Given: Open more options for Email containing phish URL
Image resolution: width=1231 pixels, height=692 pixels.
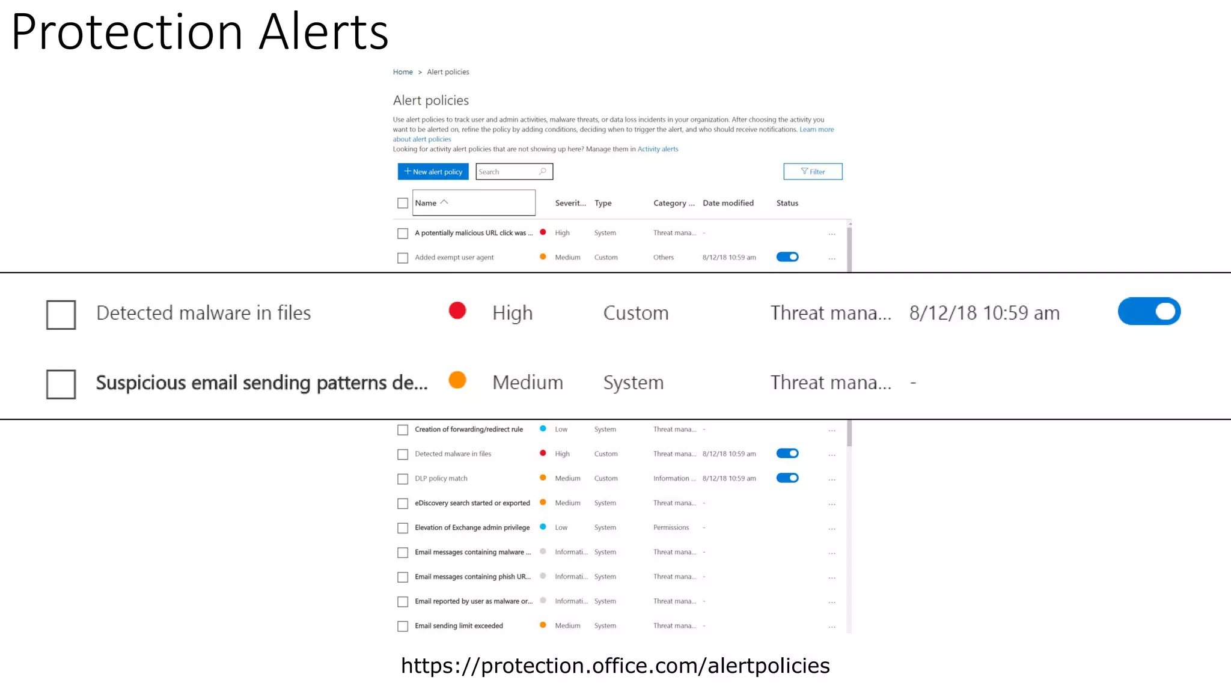Looking at the screenshot, I should [x=832, y=578].
